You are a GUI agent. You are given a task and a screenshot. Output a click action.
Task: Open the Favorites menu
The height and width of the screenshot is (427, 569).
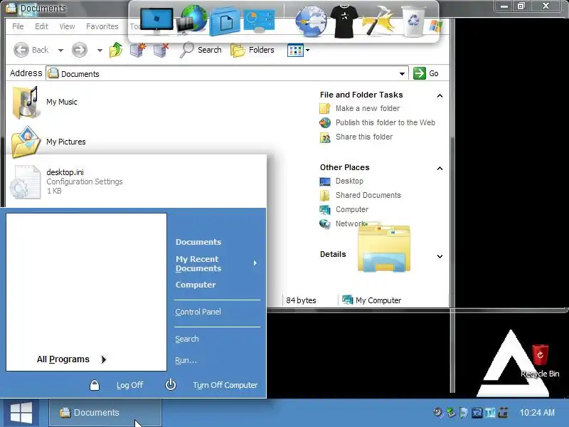tap(102, 26)
